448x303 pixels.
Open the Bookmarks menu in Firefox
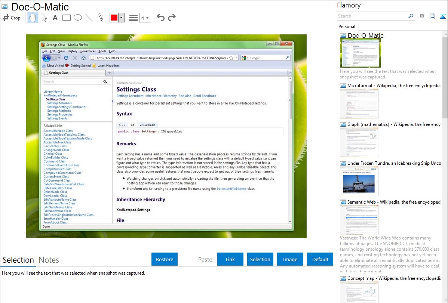(x=88, y=51)
